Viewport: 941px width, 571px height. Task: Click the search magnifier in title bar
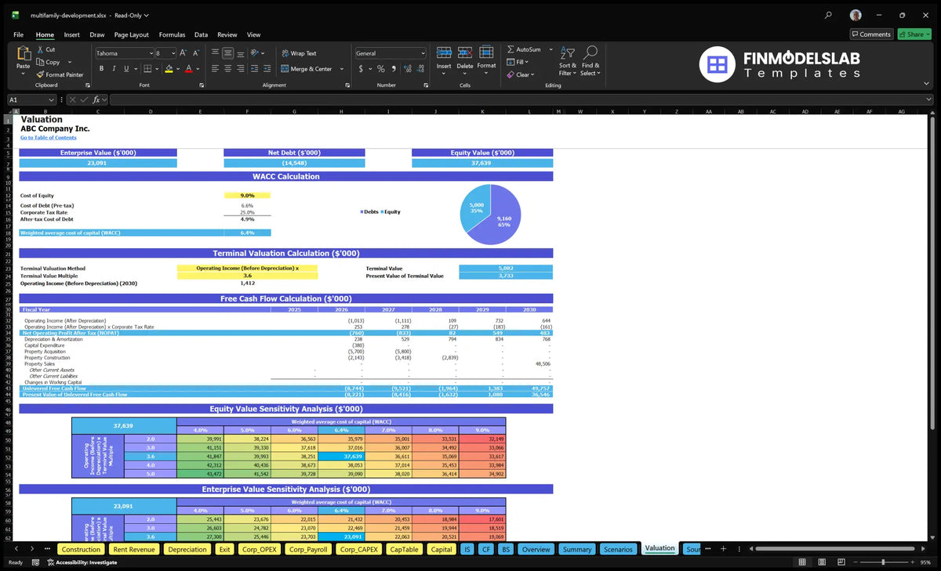(829, 15)
